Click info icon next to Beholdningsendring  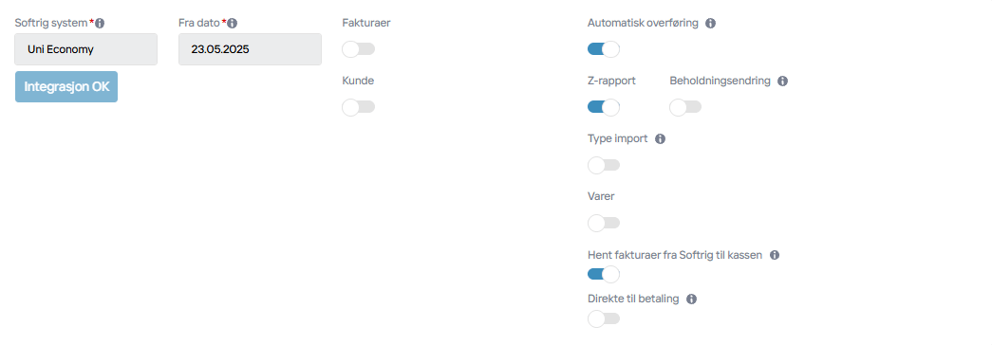pos(782,82)
